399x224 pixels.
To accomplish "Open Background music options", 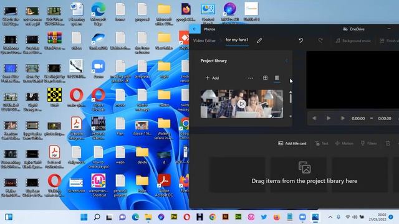I will pos(353,40).
